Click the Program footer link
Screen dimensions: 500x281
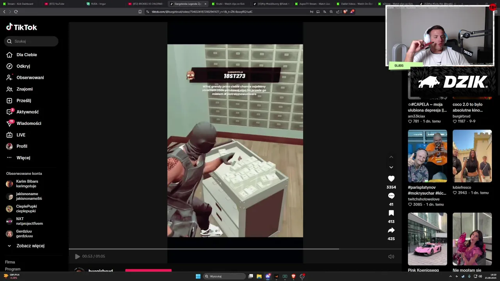point(13,269)
